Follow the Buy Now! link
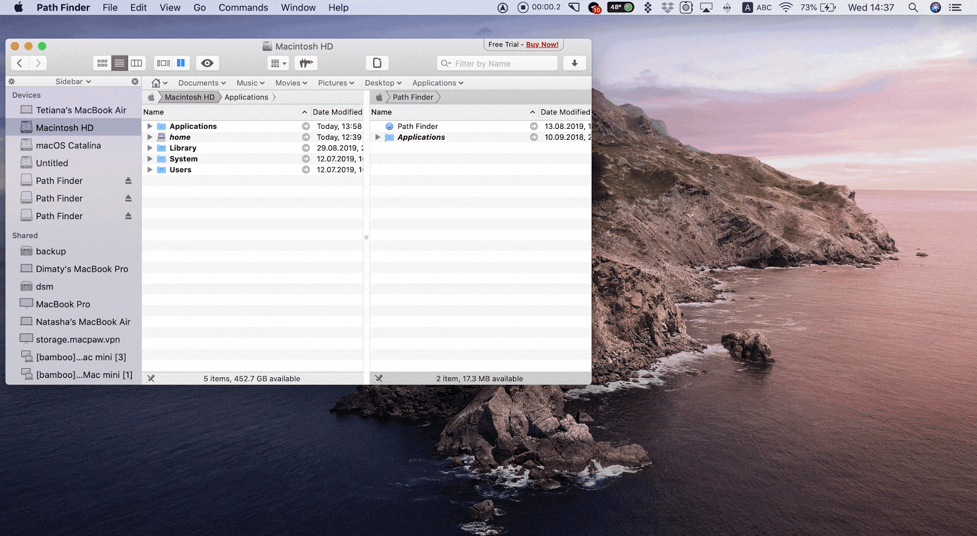Screen dimensions: 977x536 542,45
